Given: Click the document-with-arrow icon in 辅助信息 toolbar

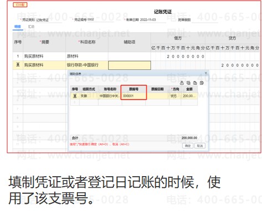Looking at the screenshot, I should tap(188, 83).
